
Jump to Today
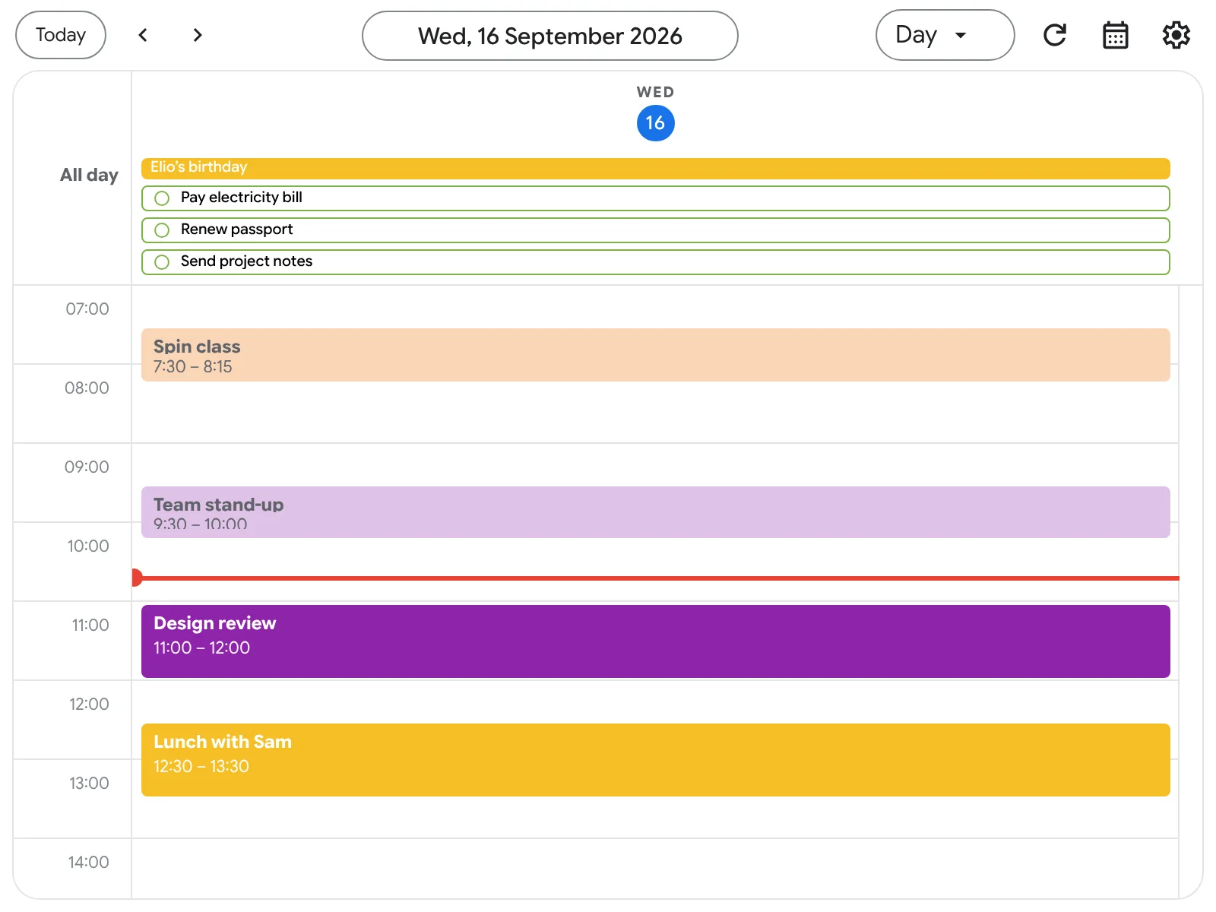click(61, 35)
